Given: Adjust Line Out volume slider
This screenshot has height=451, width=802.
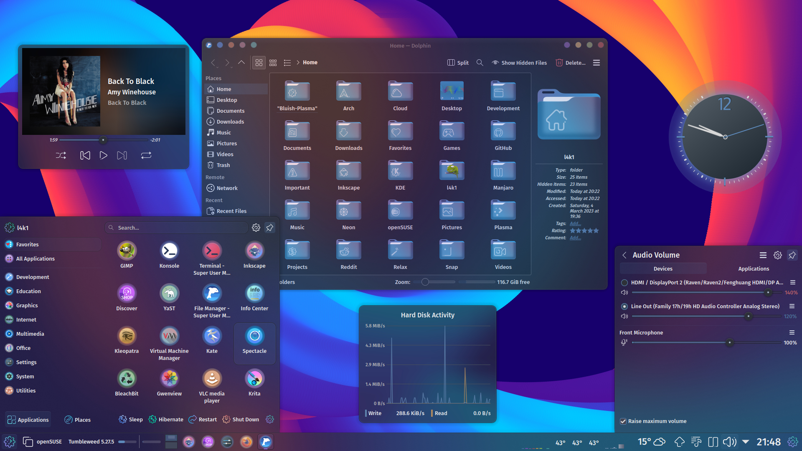Looking at the screenshot, I should [706, 316].
